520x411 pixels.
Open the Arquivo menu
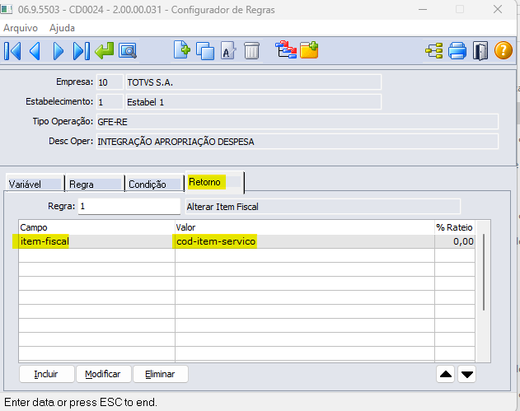[22, 27]
